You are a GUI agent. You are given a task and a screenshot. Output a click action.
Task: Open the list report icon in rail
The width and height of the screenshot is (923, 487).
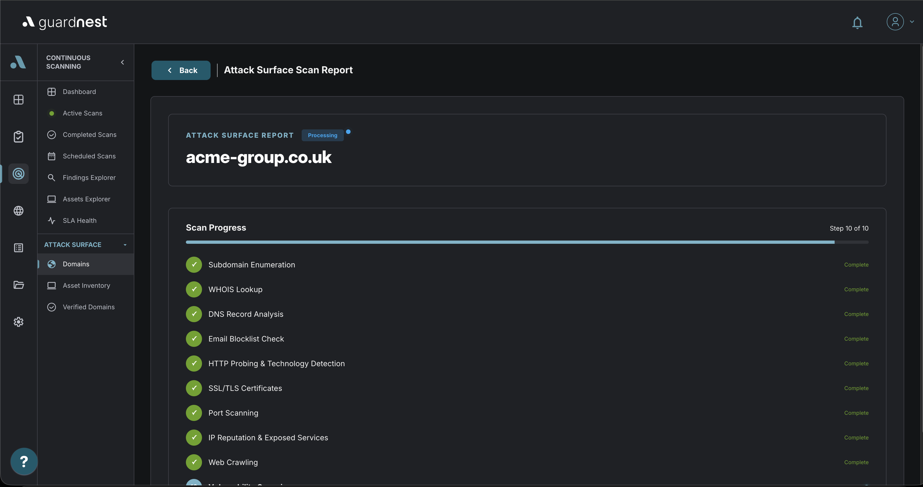19,248
